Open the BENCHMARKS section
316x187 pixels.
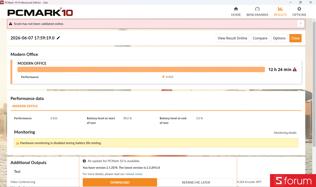click(257, 12)
